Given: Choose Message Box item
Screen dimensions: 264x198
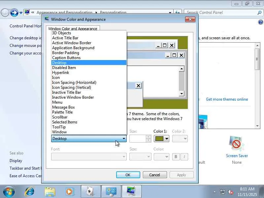Looking at the screenshot, I should point(89,107).
